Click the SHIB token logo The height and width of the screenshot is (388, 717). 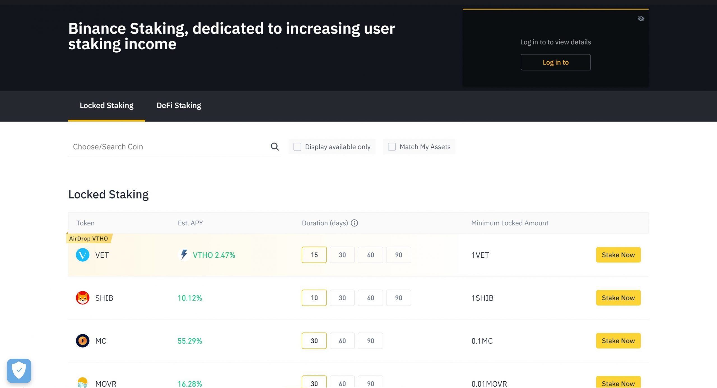tap(83, 298)
